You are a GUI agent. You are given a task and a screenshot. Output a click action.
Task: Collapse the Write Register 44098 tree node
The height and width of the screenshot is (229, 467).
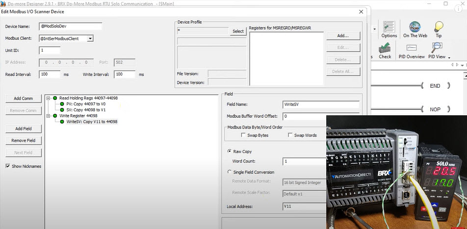48,116
